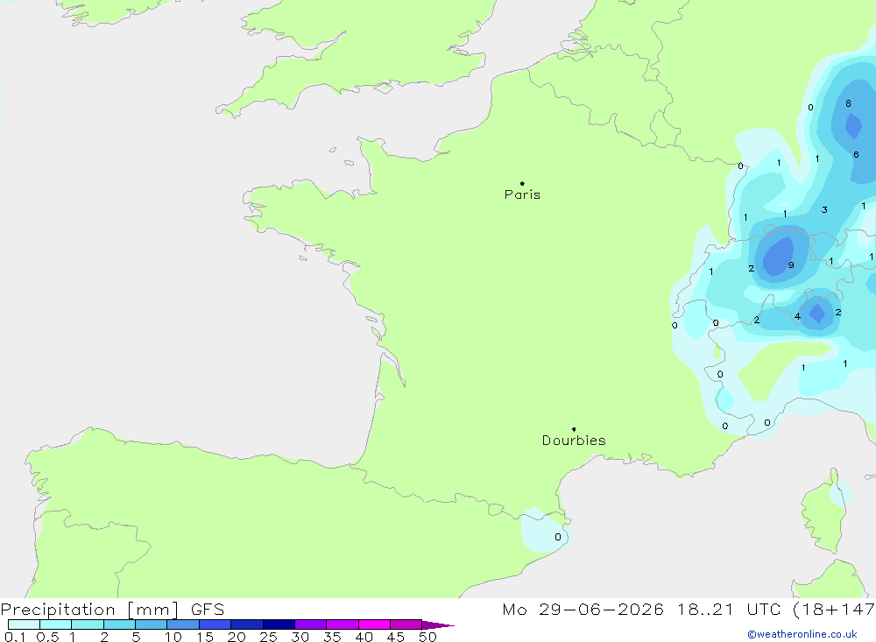
Task: Click the precipitation value '3' on map
Action: 824,209
